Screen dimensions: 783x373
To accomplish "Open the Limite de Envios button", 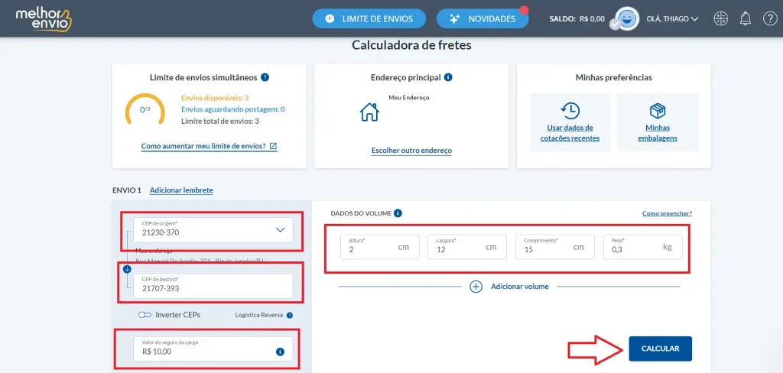I will click(369, 19).
